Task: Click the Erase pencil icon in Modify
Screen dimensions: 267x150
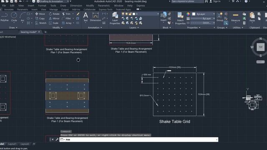Action: coord(78,14)
